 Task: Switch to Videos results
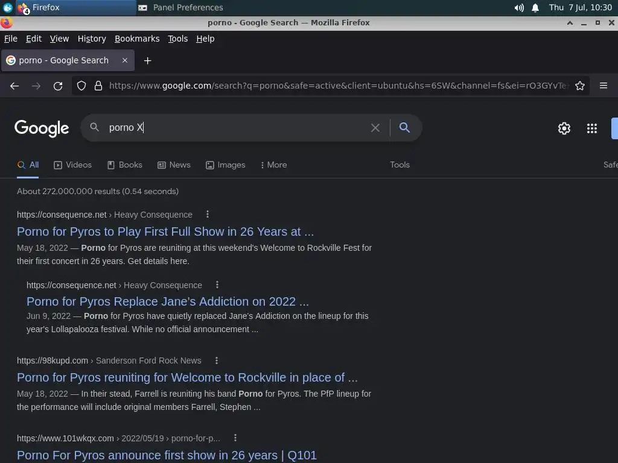(x=73, y=165)
